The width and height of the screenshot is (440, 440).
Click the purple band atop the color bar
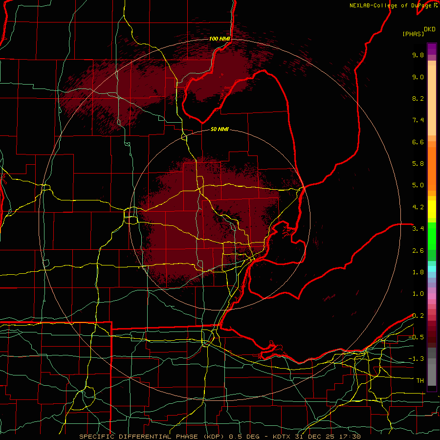coord(432,49)
